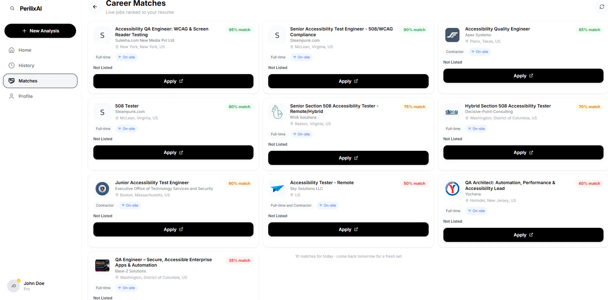Click the 95% match badge
This screenshot has width=608, height=300.
pyautogui.click(x=239, y=30)
